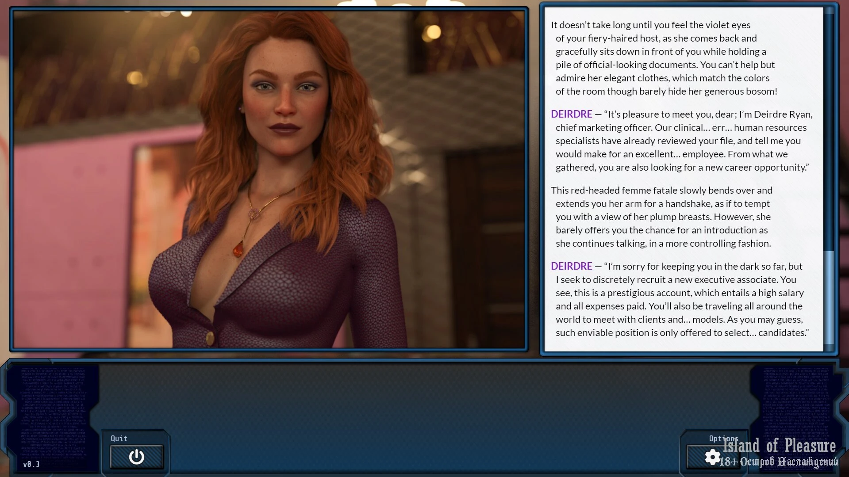Click the second DEIRDRE speaker name
Image resolution: width=849 pixels, height=477 pixels.
click(x=571, y=266)
